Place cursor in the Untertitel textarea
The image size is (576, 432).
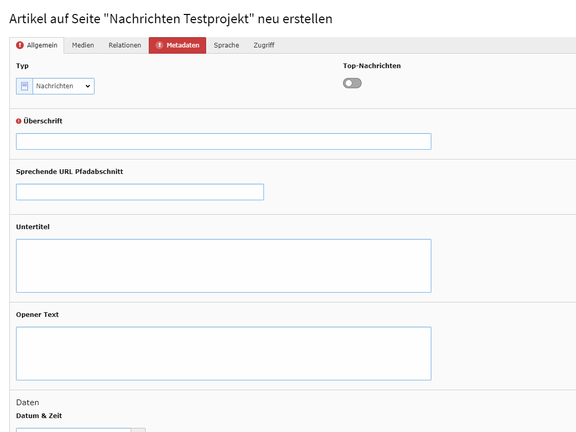click(223, 266)
